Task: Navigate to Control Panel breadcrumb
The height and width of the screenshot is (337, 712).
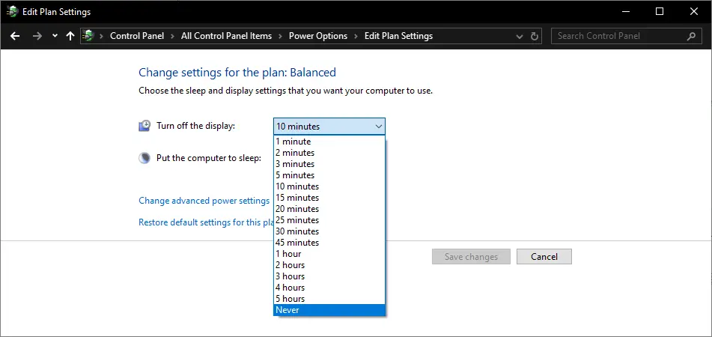Action: tap(137, 36)
